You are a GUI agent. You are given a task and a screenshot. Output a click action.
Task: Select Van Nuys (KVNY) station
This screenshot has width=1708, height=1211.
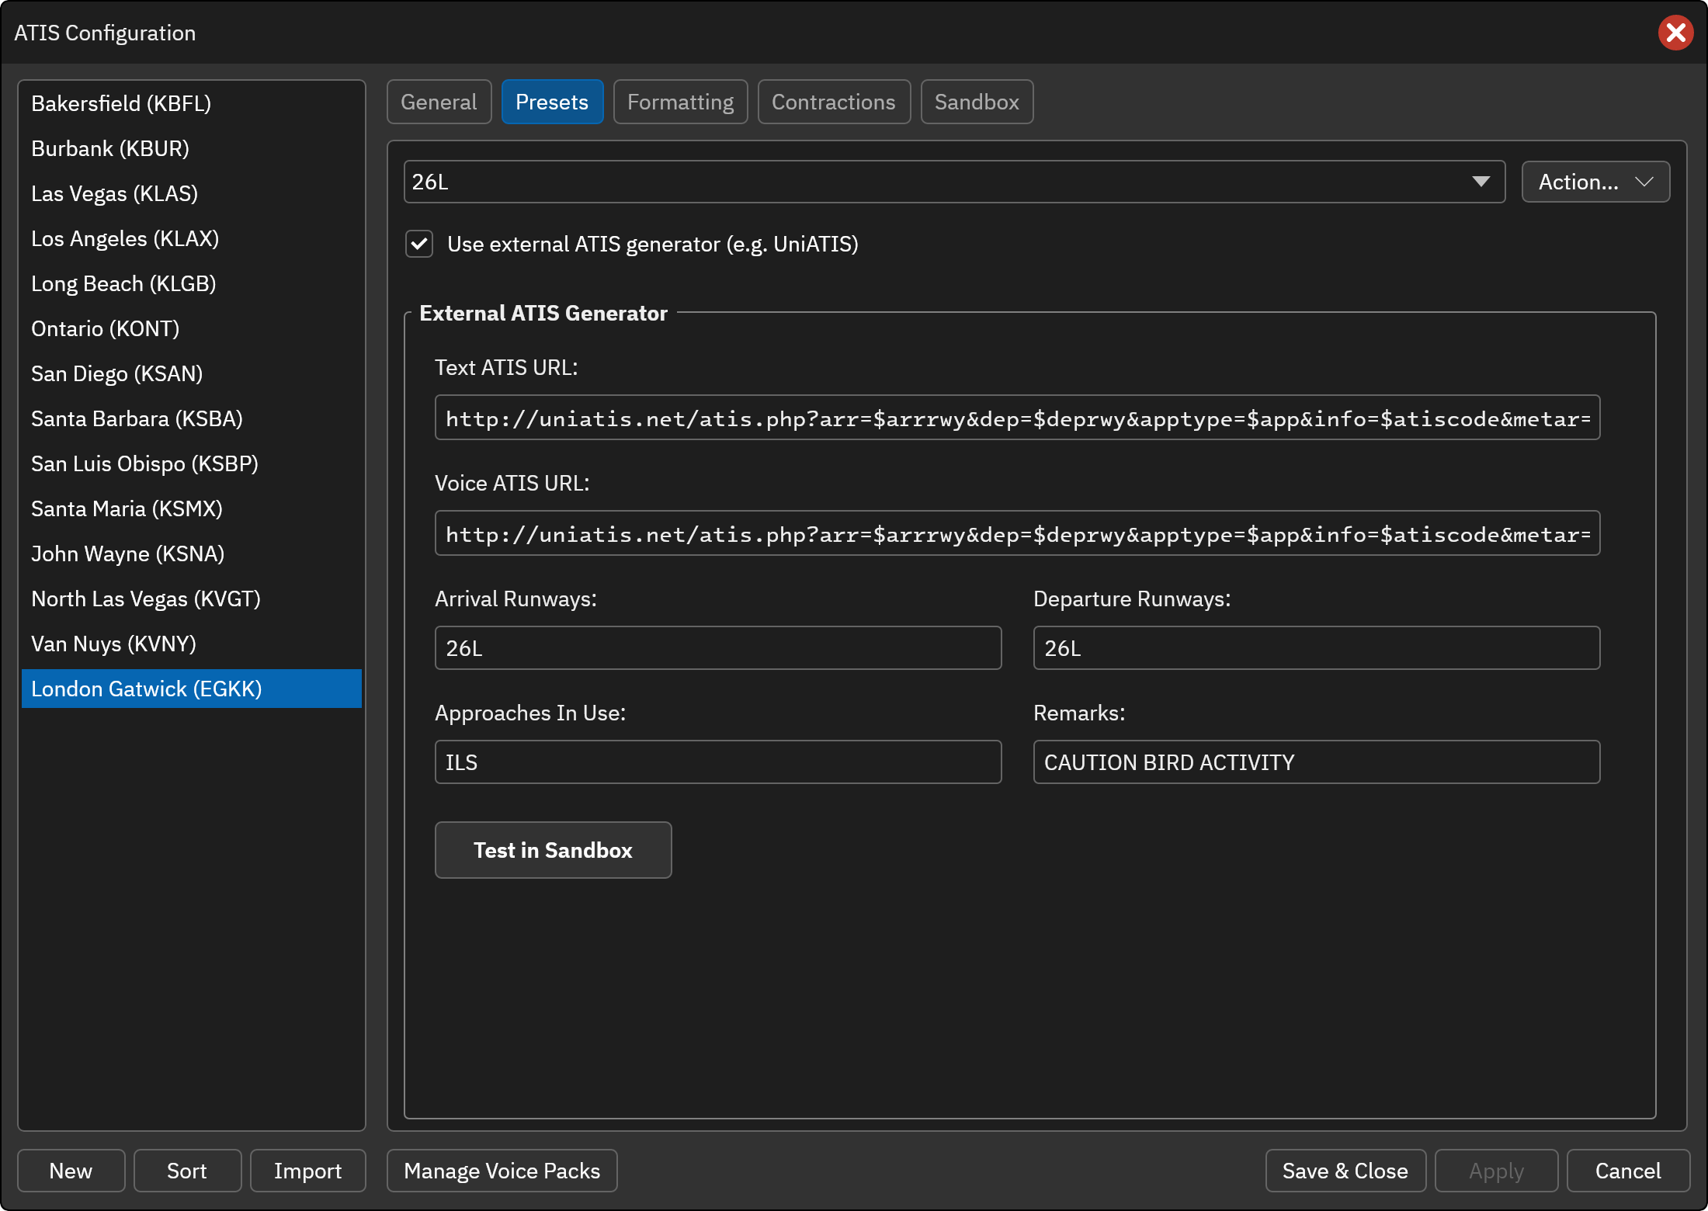coord(192,644)
